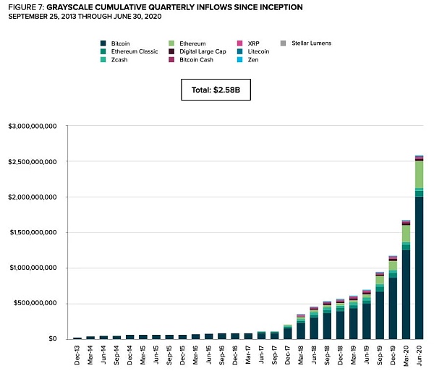Select the 'Stellar Lumens' legend label
The image size is (434, 371).
click(311, 43)
